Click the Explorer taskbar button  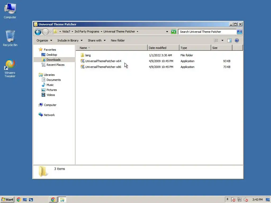click(x=62, y=200)
